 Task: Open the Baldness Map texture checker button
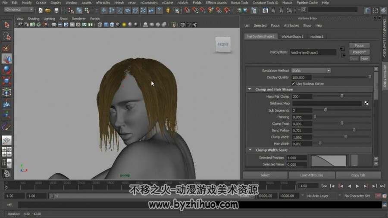366,103
